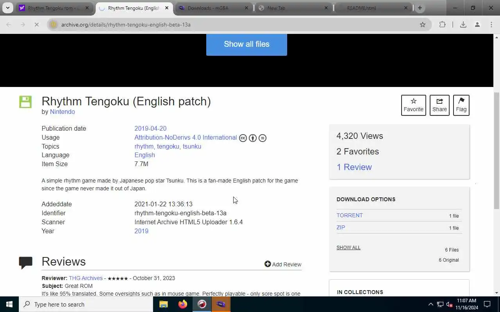Click the Flag button
Image resolution: width=500 pixels, height=312 pixels.
[x=461, y=105]
